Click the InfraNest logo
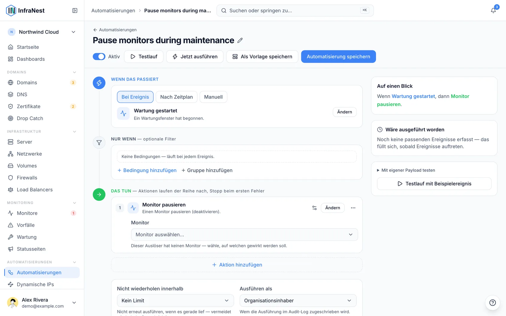This screenshot has width=506, height=316. (25, 10)
